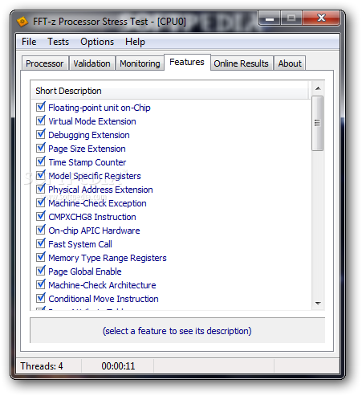This screenshot has width=362, height=396.
Task: Switch to the Processor tab
Action: click(45, 63)
